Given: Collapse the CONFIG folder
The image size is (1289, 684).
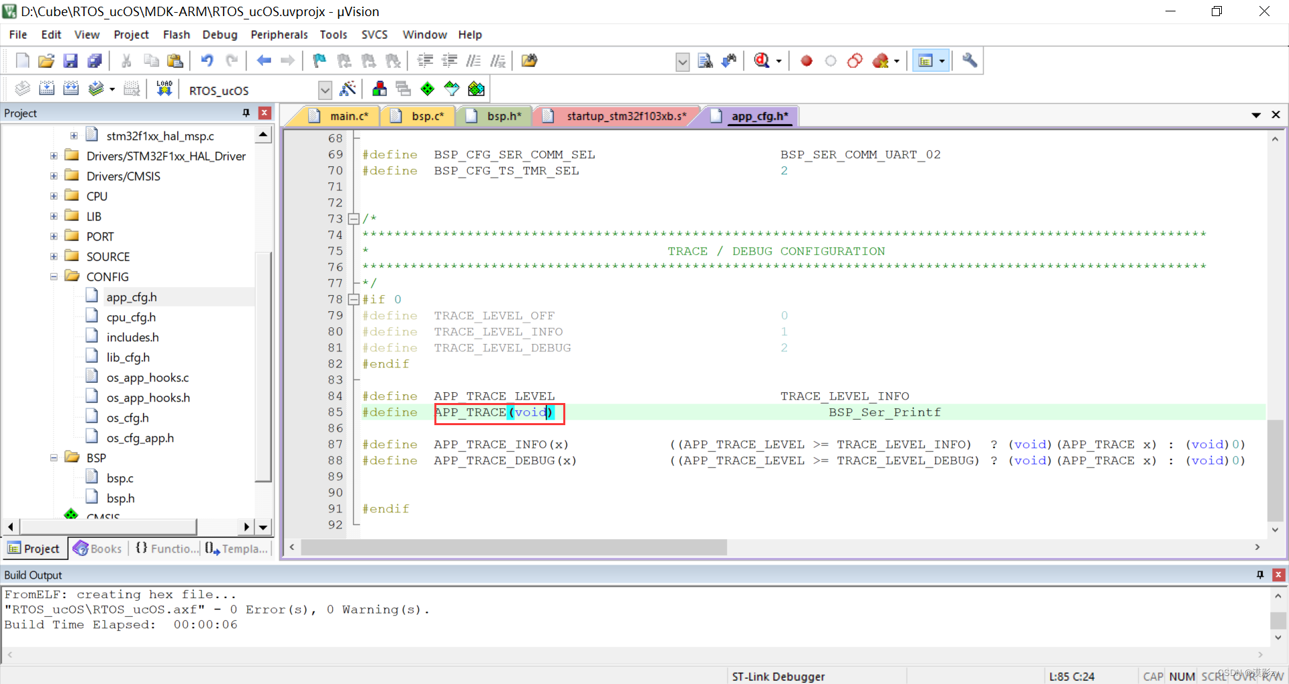Looking at the screenshot, I should point(54,276).
